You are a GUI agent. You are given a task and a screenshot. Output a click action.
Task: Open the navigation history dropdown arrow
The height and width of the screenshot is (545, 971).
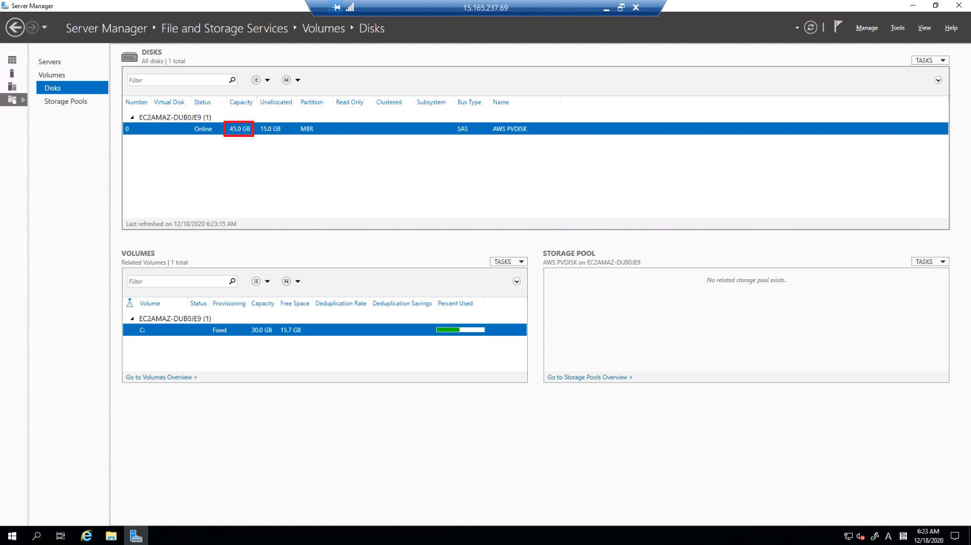45,27
